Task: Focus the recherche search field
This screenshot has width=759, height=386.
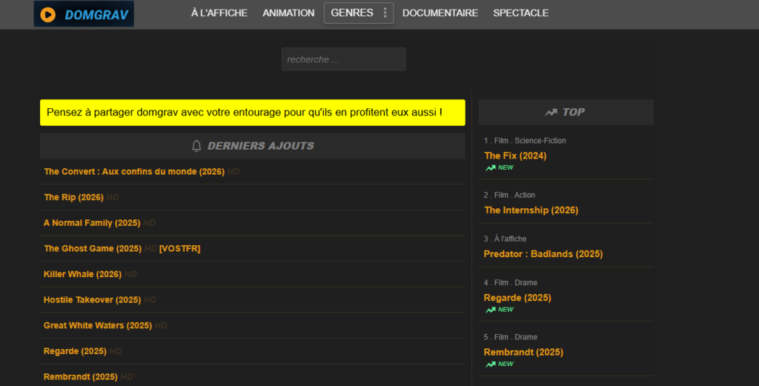Action: coord(343,59)
